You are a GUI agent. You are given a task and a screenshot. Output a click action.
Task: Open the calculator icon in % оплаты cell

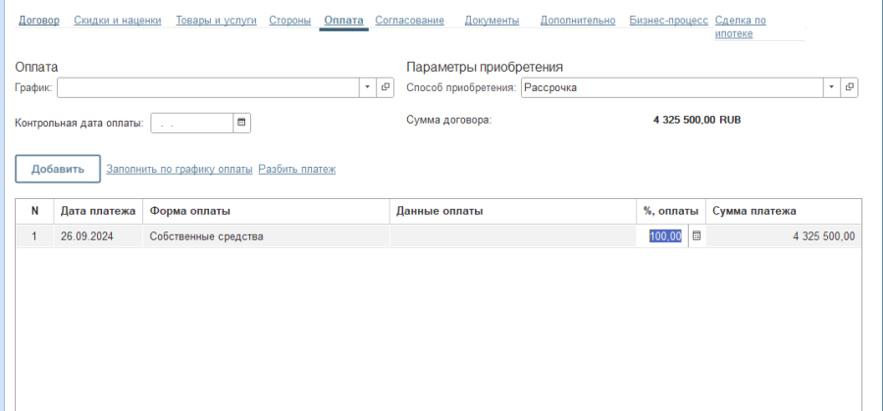click(697, 236)
